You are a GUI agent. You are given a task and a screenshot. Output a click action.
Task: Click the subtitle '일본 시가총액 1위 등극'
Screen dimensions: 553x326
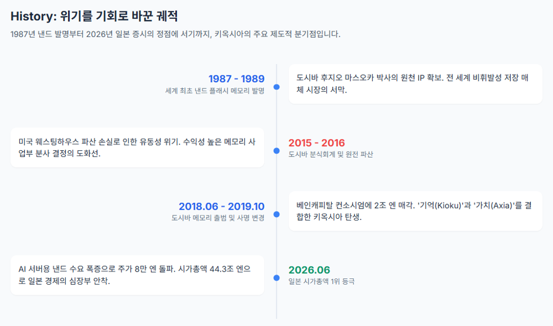[321, 281]
